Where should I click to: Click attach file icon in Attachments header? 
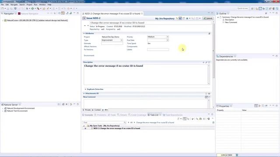[x=206, y=93]
